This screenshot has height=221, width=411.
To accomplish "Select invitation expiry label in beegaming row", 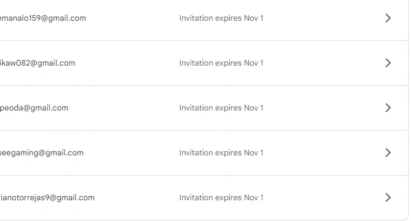I will [221, 153].
